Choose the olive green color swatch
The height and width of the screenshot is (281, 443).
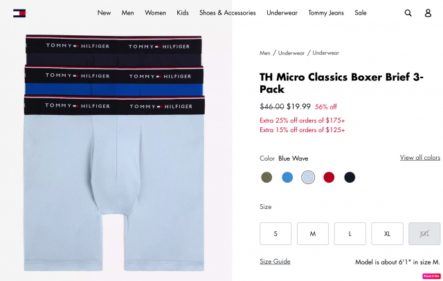pyautogui.click(x=266, y=177)
